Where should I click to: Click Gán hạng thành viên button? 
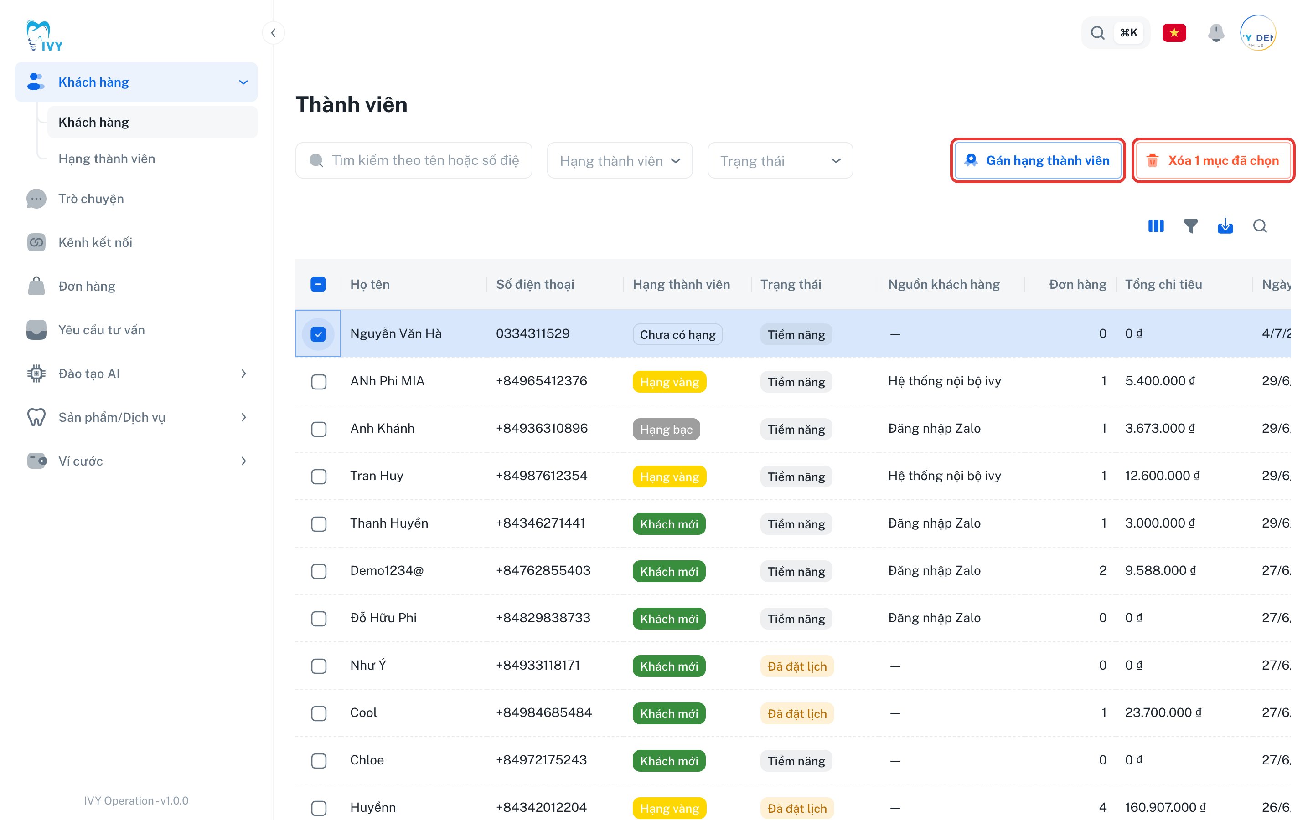pyautogui.click(x=1037, y=160)
